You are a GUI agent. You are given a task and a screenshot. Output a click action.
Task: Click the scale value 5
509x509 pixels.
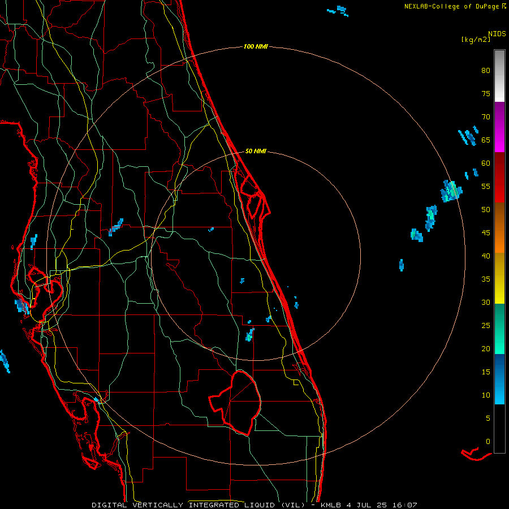tap(488, 419)
